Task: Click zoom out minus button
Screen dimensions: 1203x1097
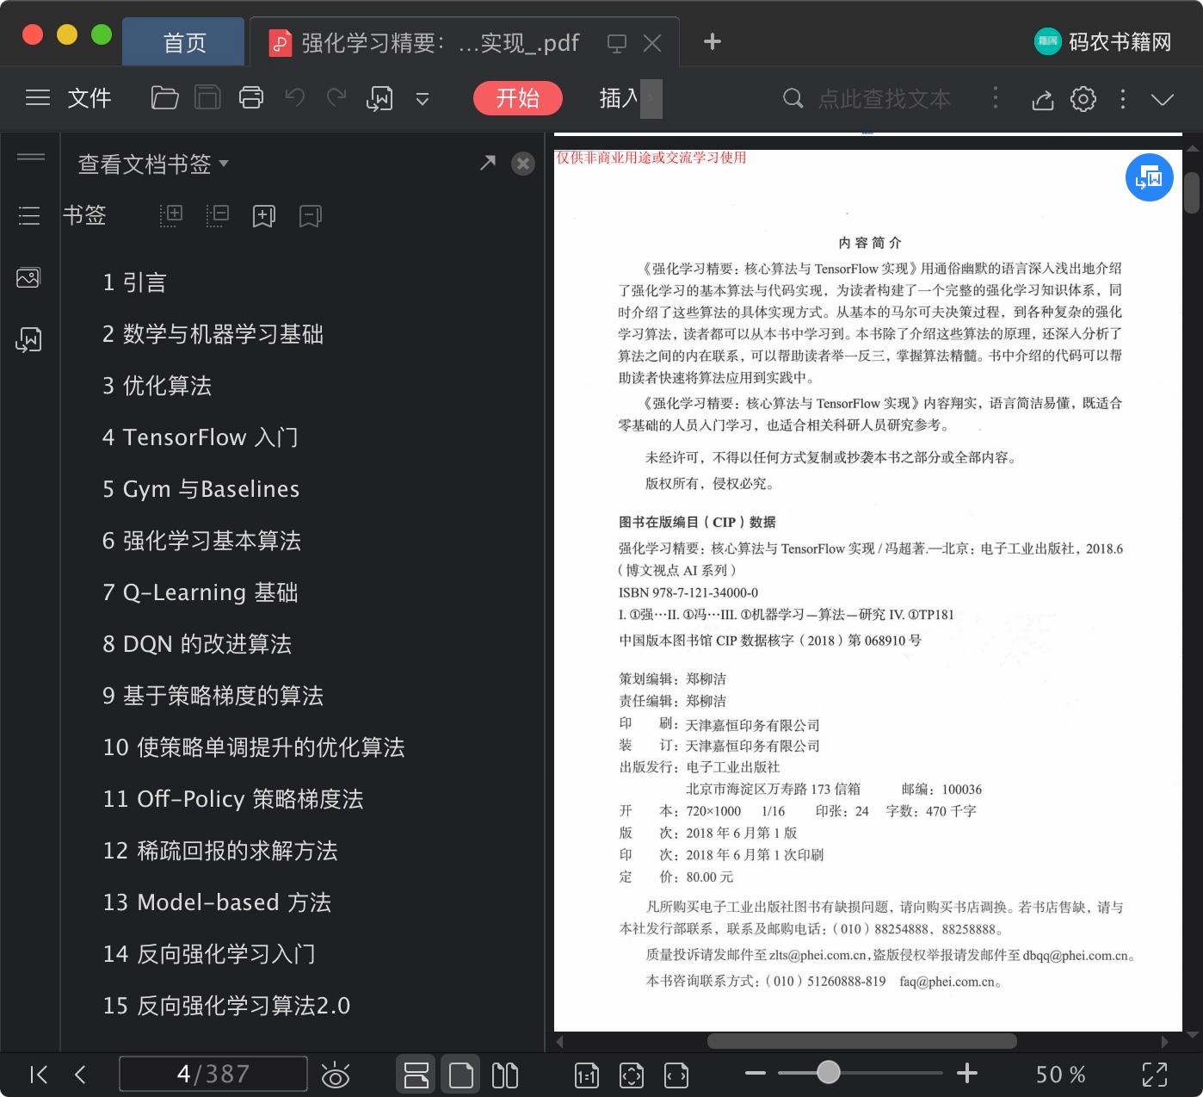Action: pyautogui.click(x=755, y=1073)
